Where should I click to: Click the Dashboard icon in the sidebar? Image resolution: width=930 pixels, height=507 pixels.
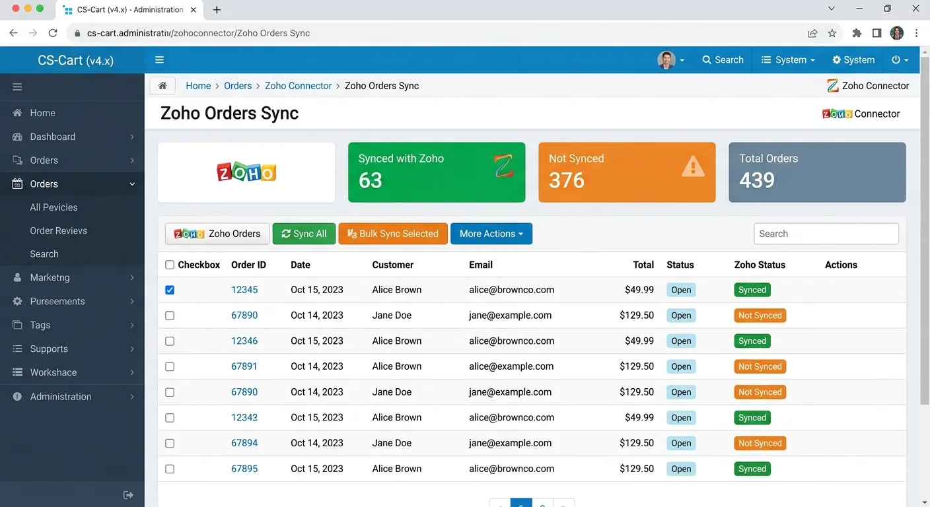click(x=17, y=137)
